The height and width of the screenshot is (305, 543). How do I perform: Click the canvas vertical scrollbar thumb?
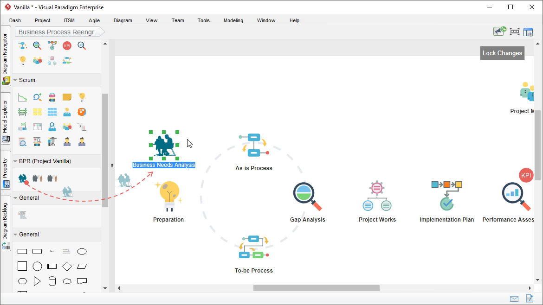click(537, 145)
